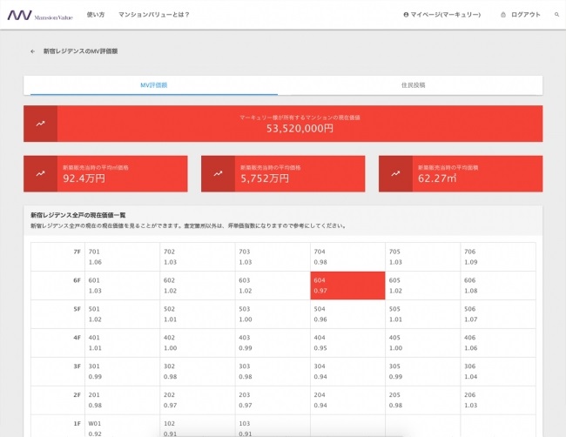
Task: Click the search magnifier icon
Action: click(556, 15)
